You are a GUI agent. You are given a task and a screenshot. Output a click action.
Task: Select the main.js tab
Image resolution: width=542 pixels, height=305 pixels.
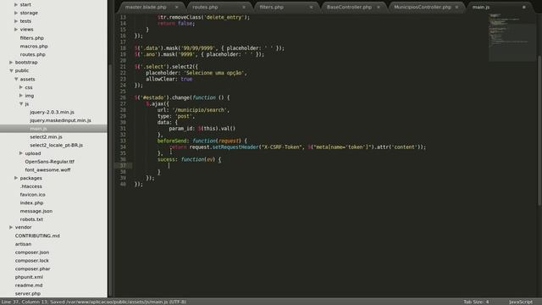tap(481, 7)
